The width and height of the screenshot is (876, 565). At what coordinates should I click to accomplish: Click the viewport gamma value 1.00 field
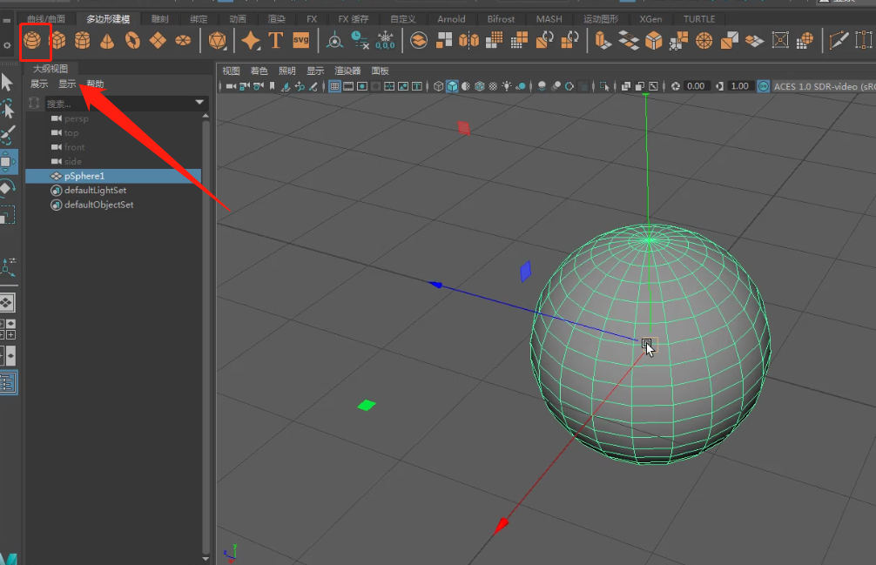tap(739, 86)
